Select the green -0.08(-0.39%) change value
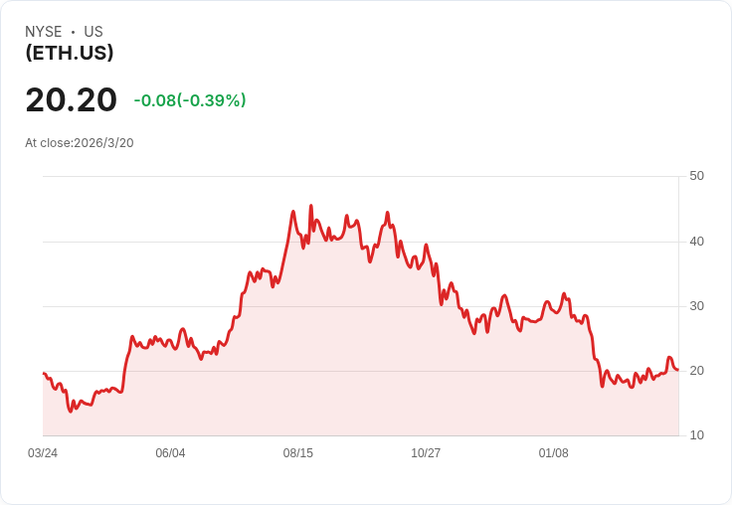Image resolution: width=732 pixels, height=505 pixels. tap(190, 100)
